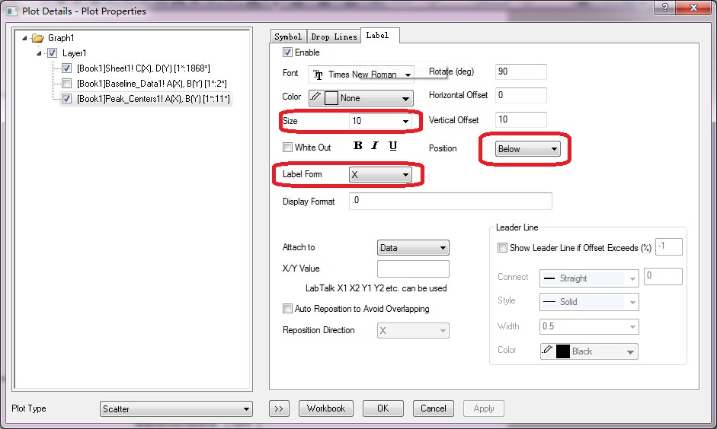This screenshot has width=717, height=429.
Task: Open the label Color picker dropdown
Action: click(x=360, y=98)
